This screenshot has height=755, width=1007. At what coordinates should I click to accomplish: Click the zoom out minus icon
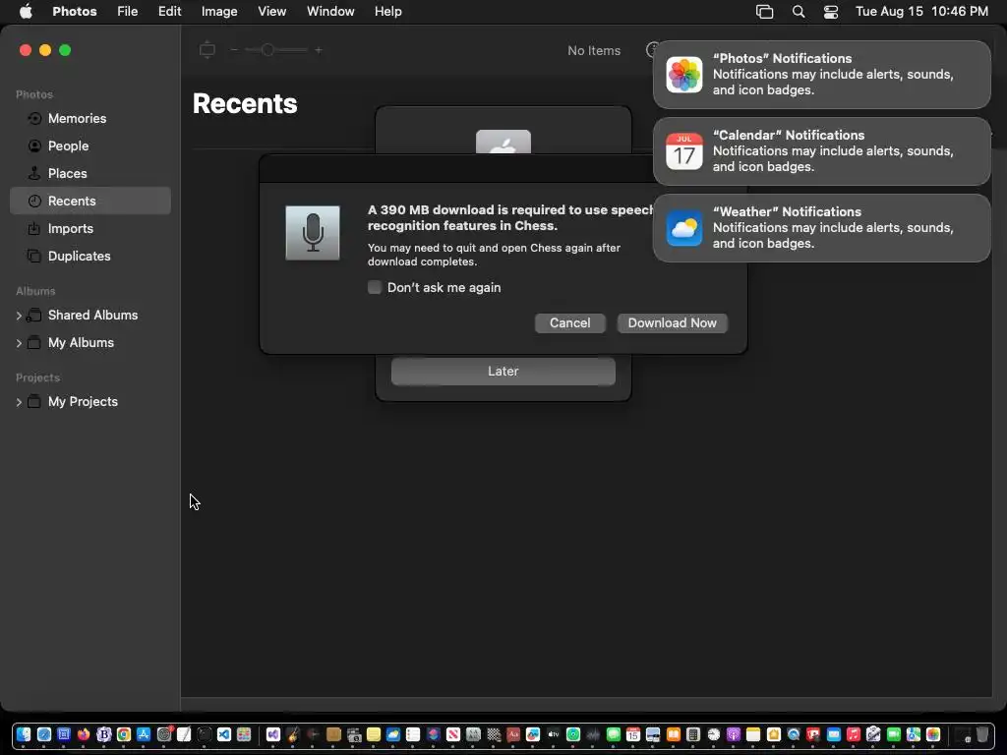234,49
